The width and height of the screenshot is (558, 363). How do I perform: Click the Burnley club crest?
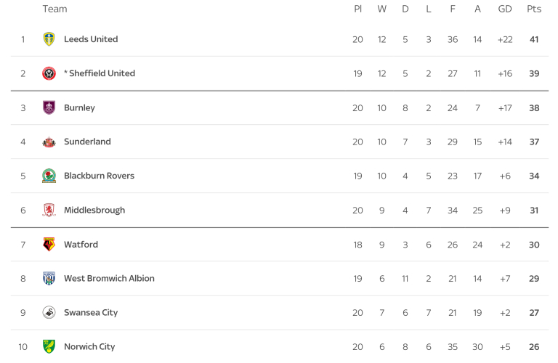(x=49, y=107)
